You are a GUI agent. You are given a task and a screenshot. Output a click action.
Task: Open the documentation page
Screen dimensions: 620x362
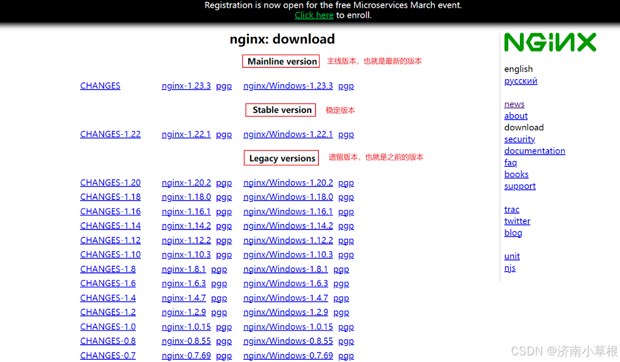coord(535,151)
